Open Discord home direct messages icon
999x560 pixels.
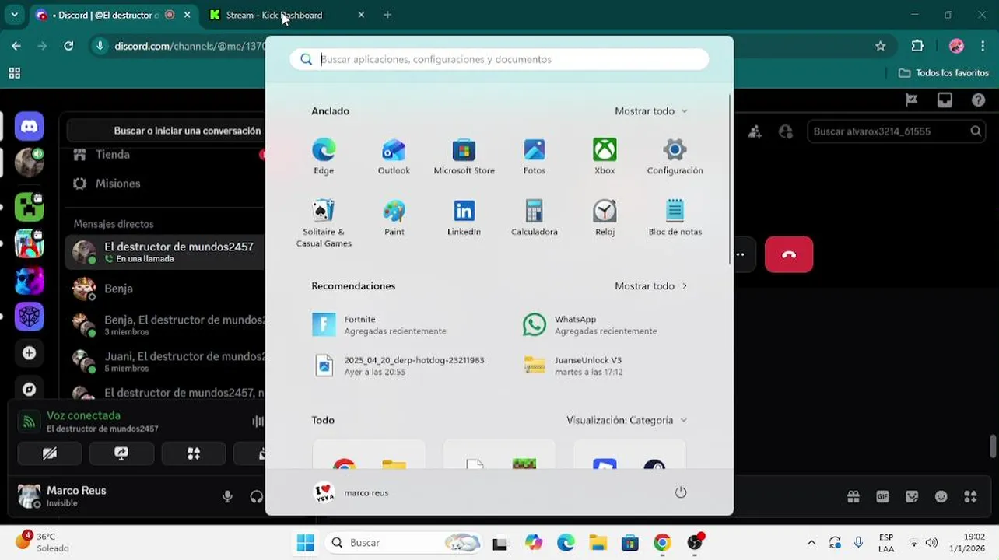pos(29,126)
